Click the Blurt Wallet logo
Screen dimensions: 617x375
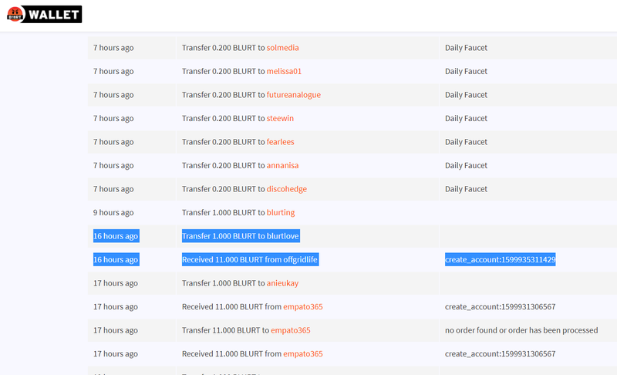tap(44, 14)
